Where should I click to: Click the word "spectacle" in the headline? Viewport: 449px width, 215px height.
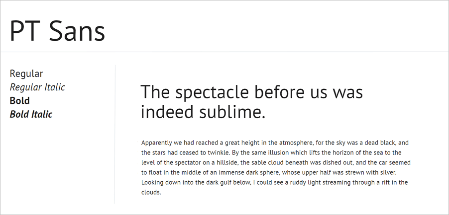pos(212,93)
